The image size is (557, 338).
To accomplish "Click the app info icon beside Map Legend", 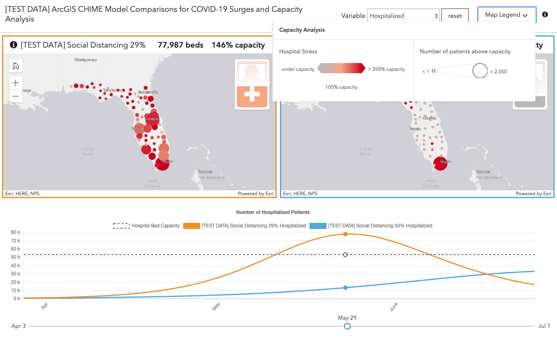I will (545, 15).
